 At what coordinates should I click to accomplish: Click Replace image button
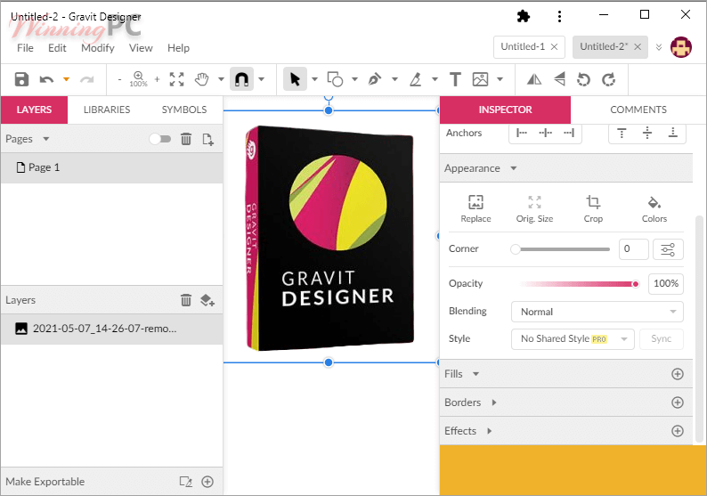point(475,208)
